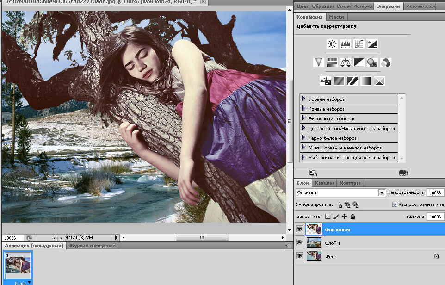Select animation frame 1 thumbnail

[18, 265]
